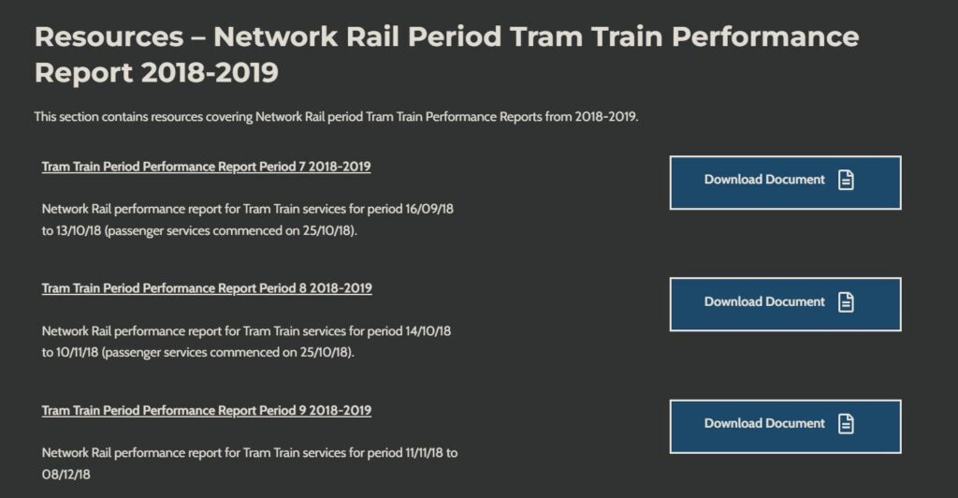Download the Period 8 performance report document
958x498 pixels.
764,302
